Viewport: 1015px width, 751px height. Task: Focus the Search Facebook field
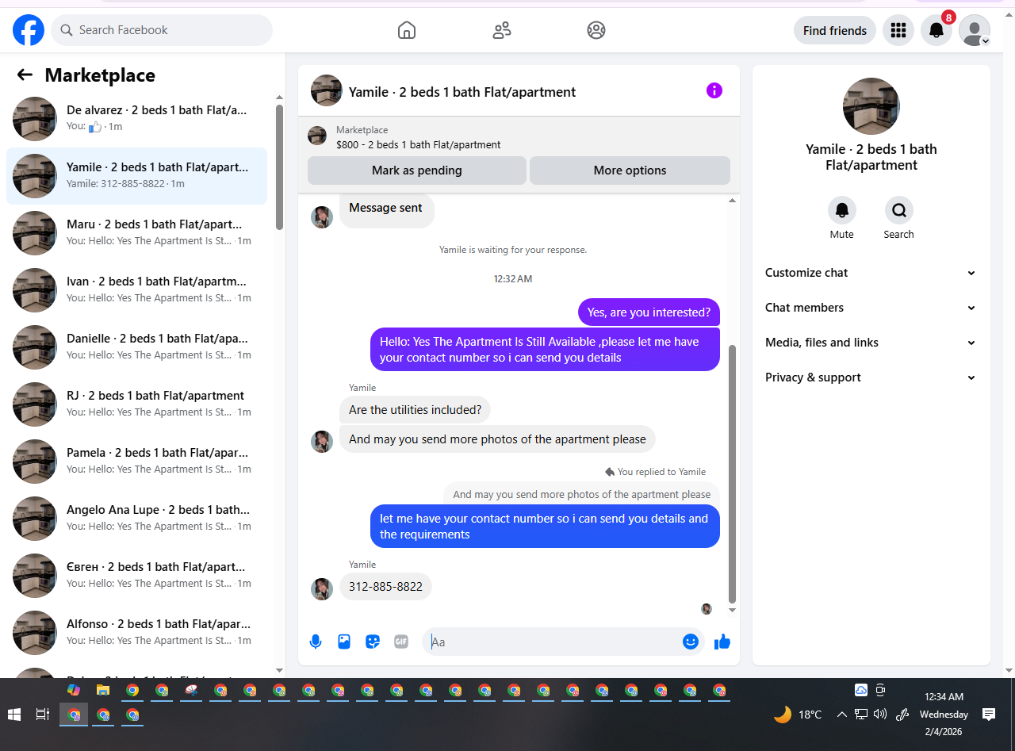point(162,30)
